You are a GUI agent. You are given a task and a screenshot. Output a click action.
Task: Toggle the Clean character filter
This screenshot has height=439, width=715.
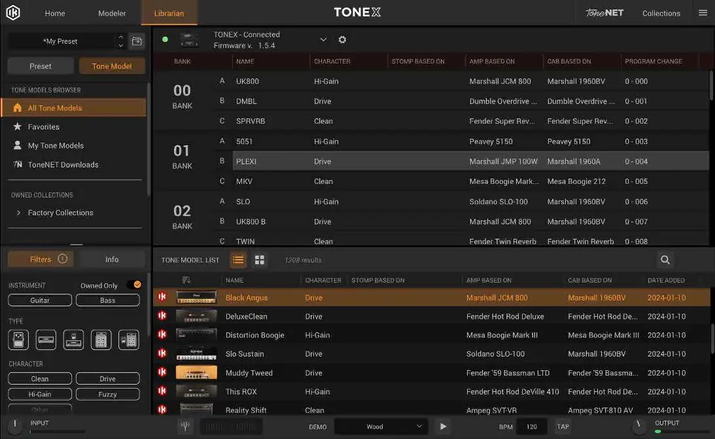(x=40, y=378)
